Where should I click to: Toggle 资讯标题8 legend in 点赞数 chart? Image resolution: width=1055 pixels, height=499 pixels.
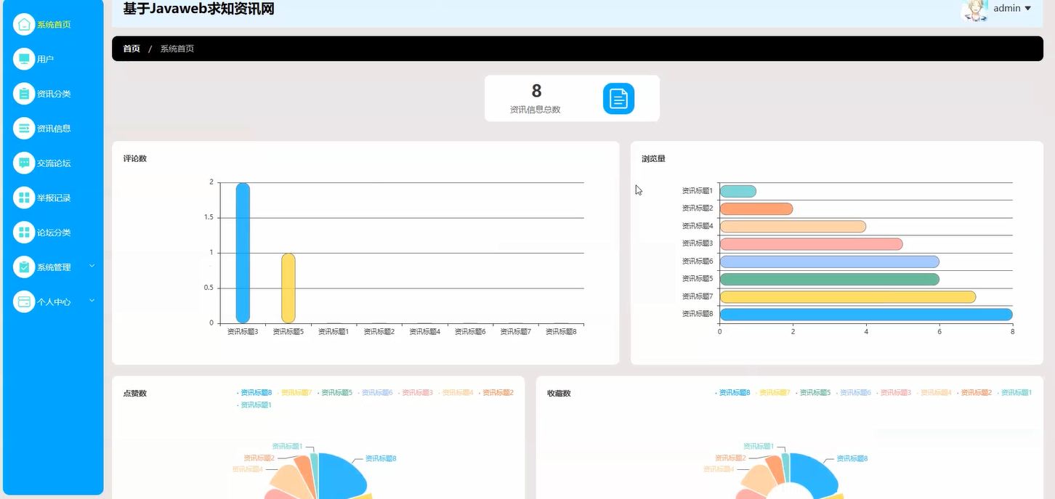pyautogui.click(x=254, y=393)
